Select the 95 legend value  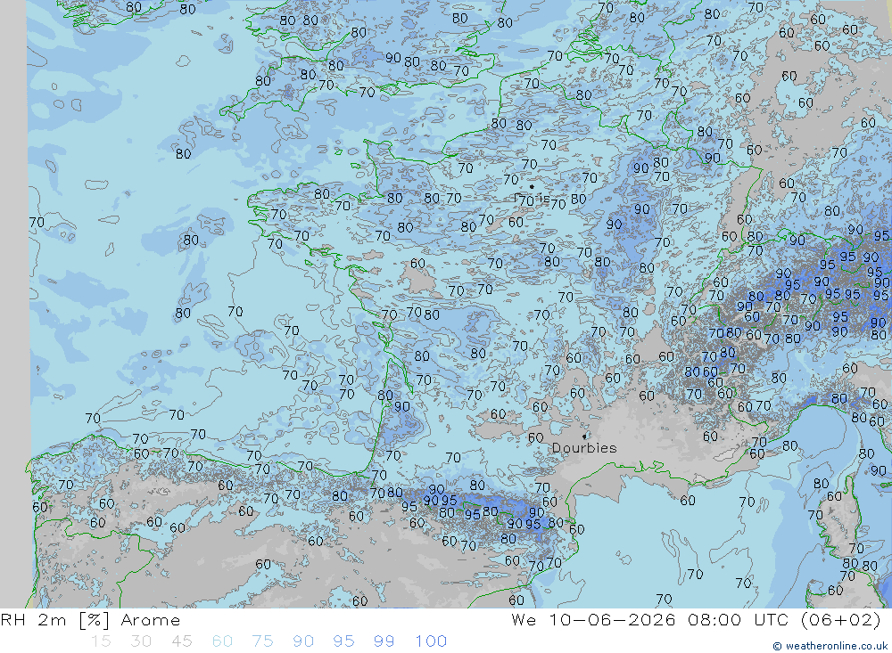click(x=343, y=641)
